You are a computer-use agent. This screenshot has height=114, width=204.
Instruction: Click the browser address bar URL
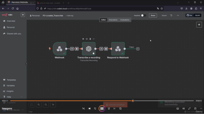(x=69, y=9)
